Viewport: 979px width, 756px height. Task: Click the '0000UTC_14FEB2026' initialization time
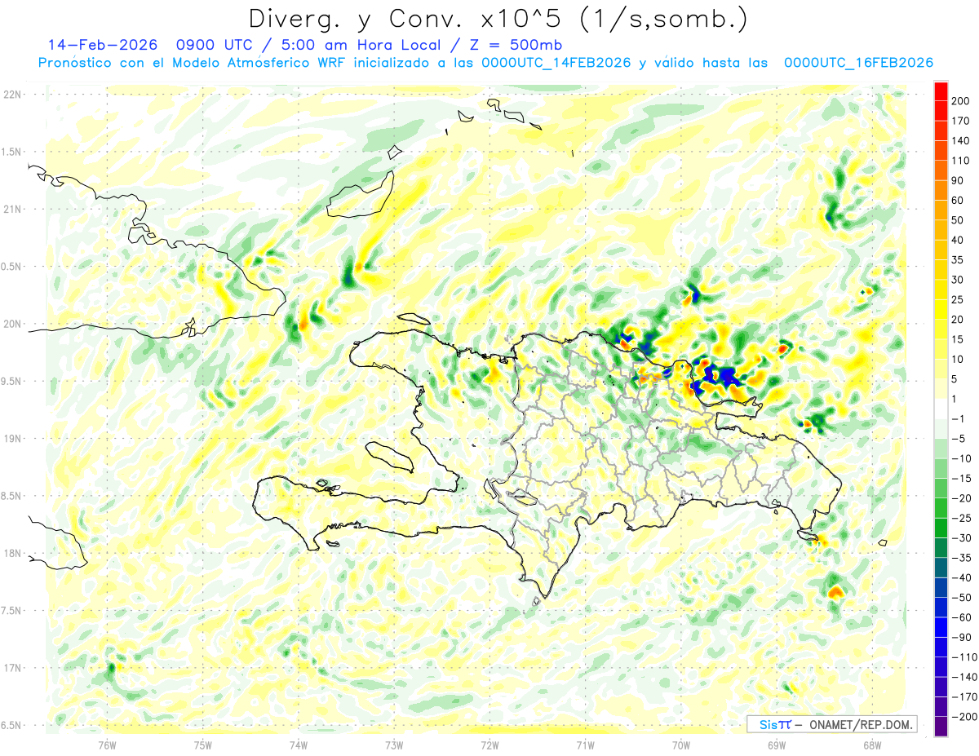tap(556, 63)
